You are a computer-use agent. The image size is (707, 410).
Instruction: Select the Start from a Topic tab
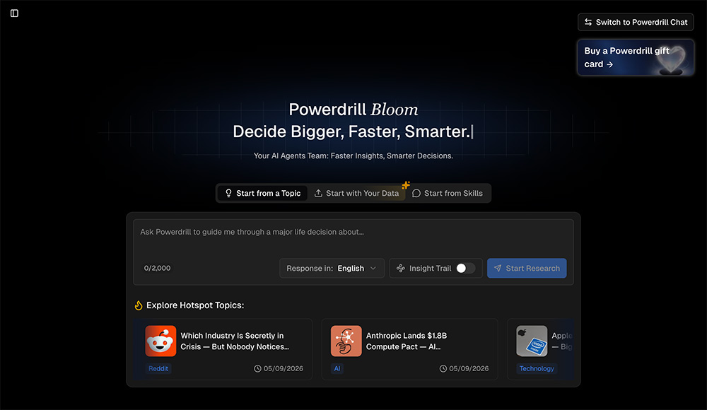point(262,193)
